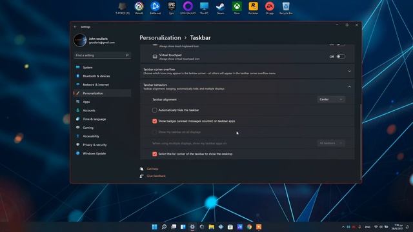Open the notifications bell in the tray
The width and height of the screenshot is (413, 232).
point(407,227)
